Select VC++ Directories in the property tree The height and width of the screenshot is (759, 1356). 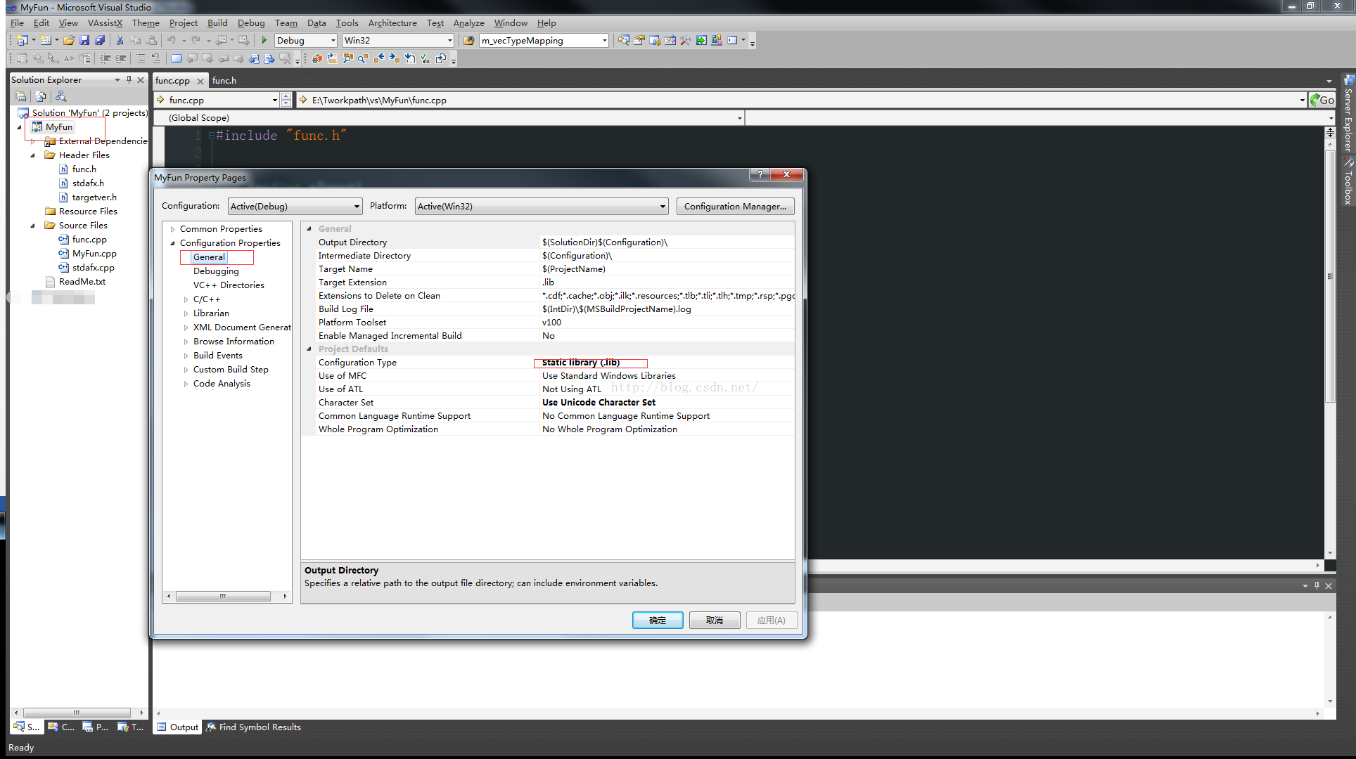coord(229,285)
